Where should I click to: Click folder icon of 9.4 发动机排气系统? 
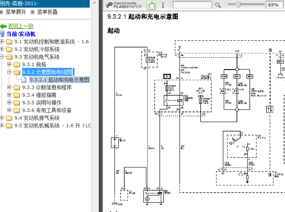[9, 118]
